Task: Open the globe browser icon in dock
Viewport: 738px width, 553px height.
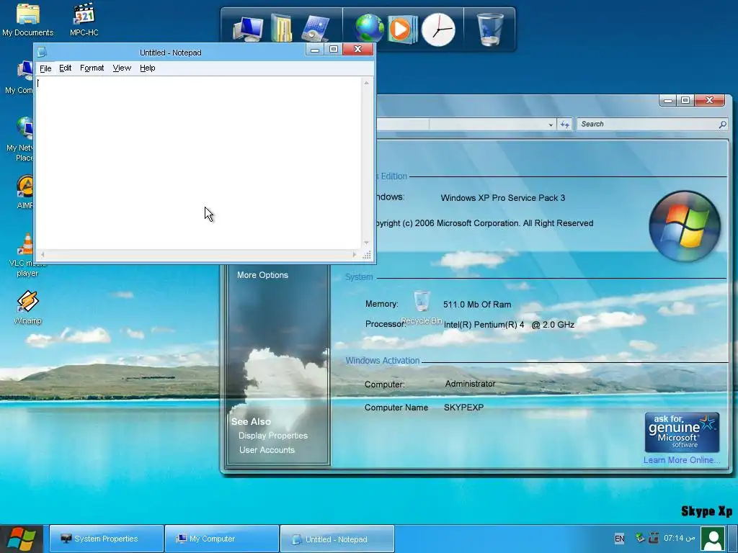Action: click(x=370, y=29)
